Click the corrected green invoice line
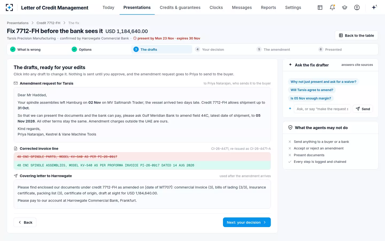The width and height of the screenshot is (385, 241). [x=142, y=165]
